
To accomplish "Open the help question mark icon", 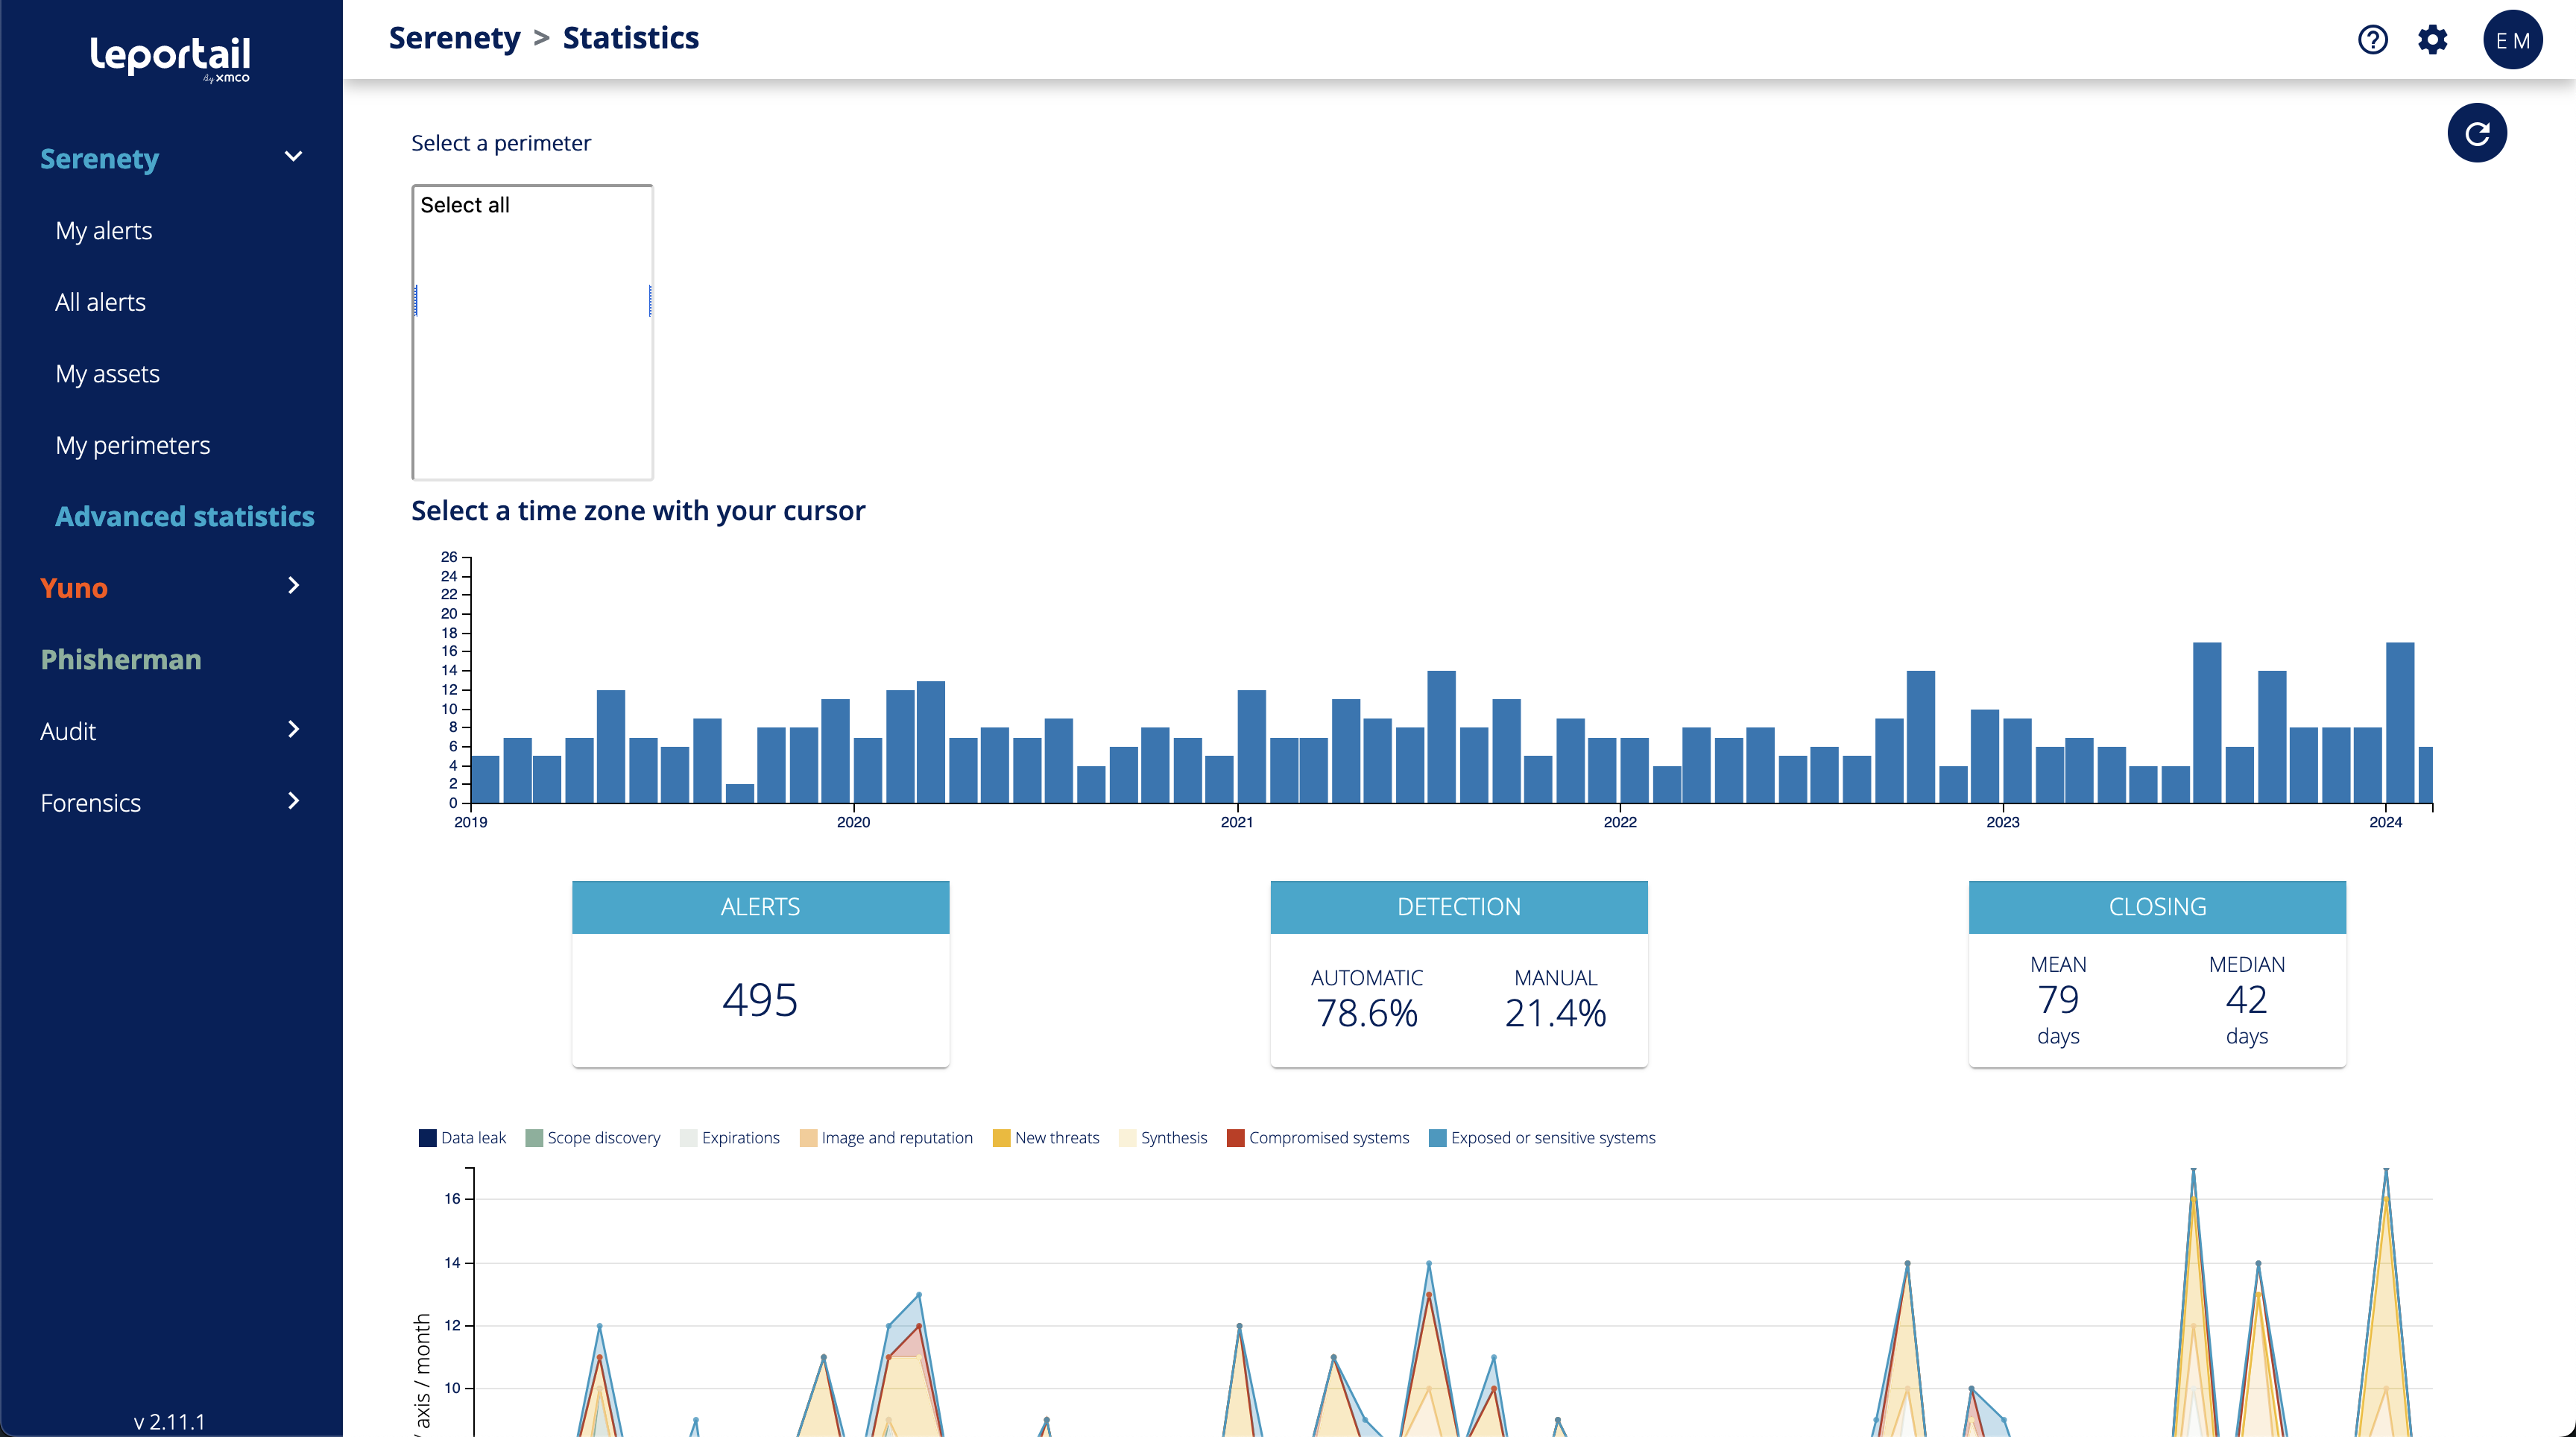I will tap(2372, 39).
